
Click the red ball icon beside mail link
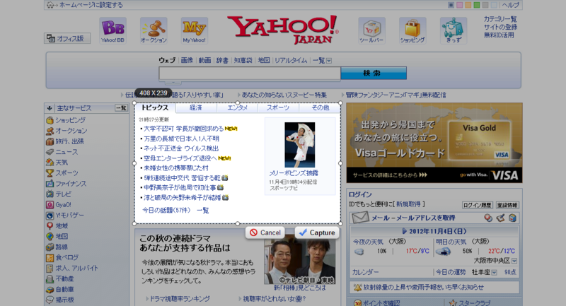(x=488, y=218)
